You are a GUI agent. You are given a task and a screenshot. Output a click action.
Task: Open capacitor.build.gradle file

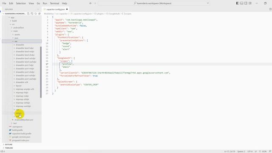coord(22,133)
